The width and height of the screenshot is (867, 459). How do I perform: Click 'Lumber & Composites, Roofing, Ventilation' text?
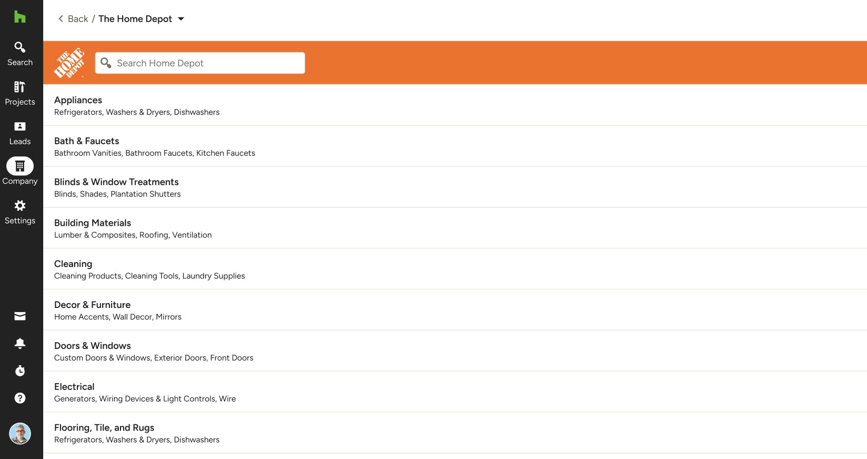click(x=133, y=235)
